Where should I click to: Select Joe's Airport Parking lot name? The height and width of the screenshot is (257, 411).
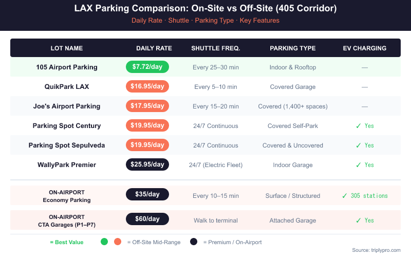[x=67, y=106]
